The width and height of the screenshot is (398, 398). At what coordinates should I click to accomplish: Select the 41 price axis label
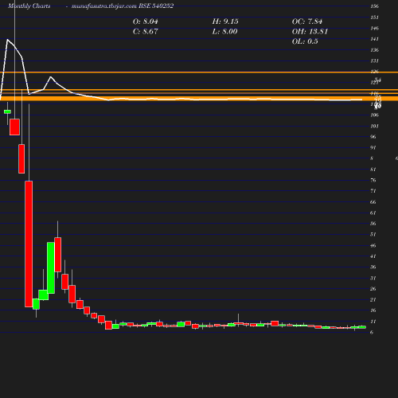click(x=373, y=256)
